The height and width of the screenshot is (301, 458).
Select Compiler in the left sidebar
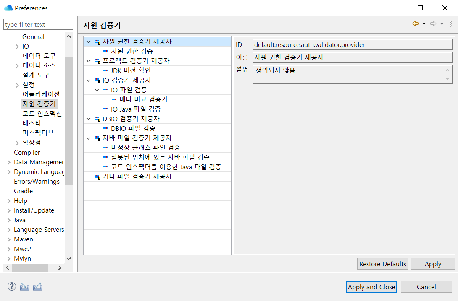coord(27,152)
